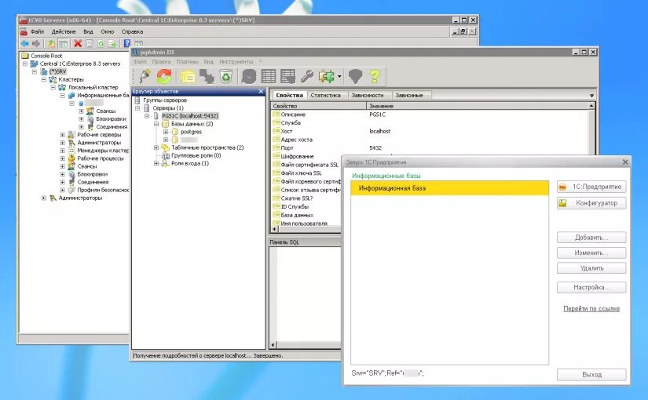648x400 pixels.
Task: Close the Браузер объектов panel
Action: coord(261,91)
